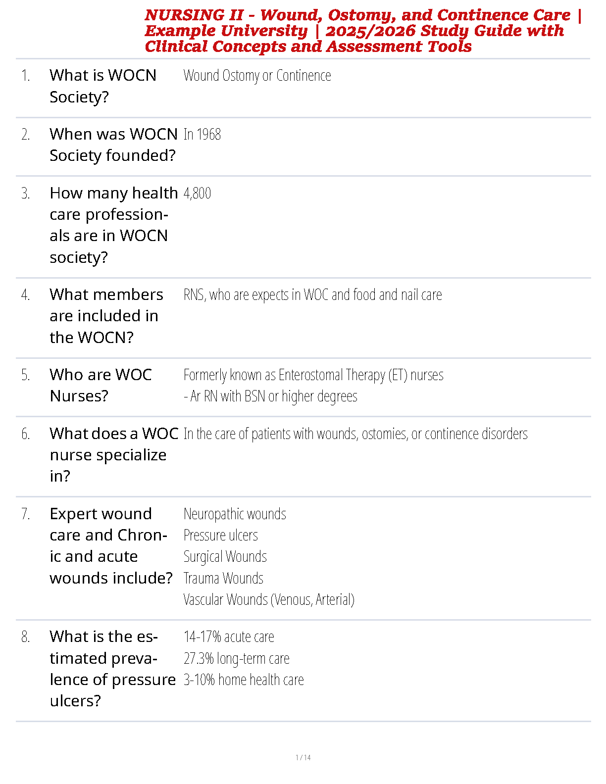Click the question 'When was WOCN Society founded?'

(x=113, y=145)
